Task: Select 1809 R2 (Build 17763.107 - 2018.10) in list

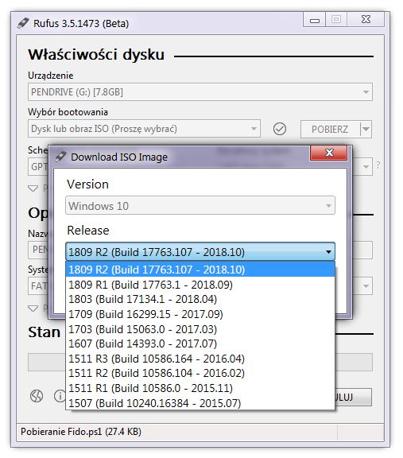Action: coord(200,270)
